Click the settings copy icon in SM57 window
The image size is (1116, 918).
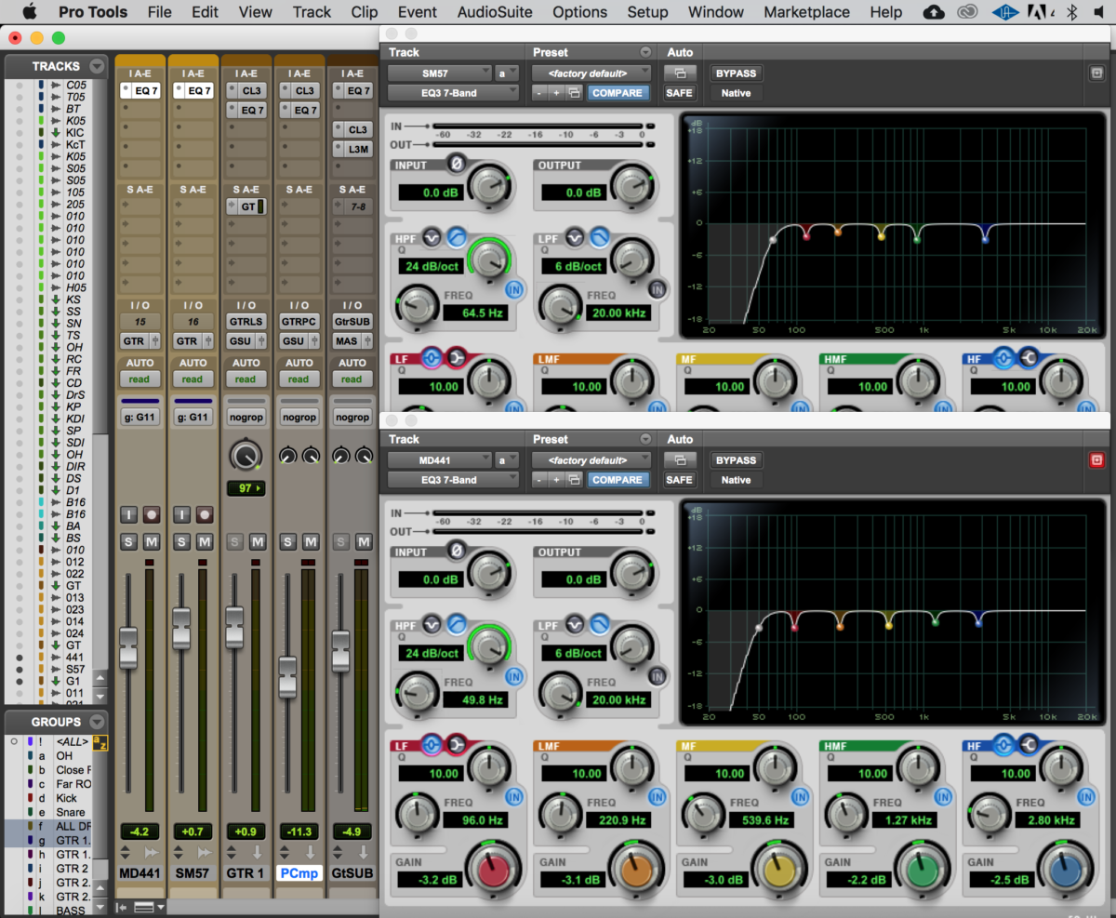coord(574,93)
